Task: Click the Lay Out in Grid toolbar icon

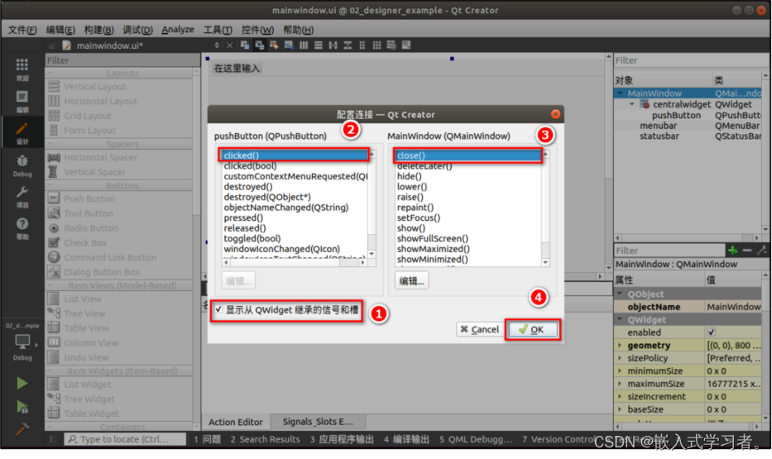Action: (376, 45)
